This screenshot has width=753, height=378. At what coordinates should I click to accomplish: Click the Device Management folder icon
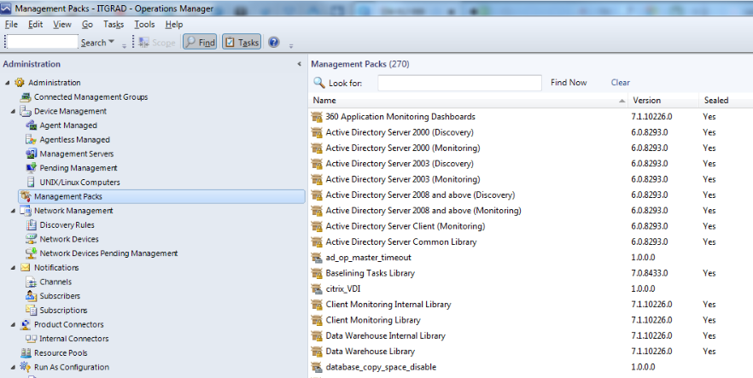pos(26,111)
